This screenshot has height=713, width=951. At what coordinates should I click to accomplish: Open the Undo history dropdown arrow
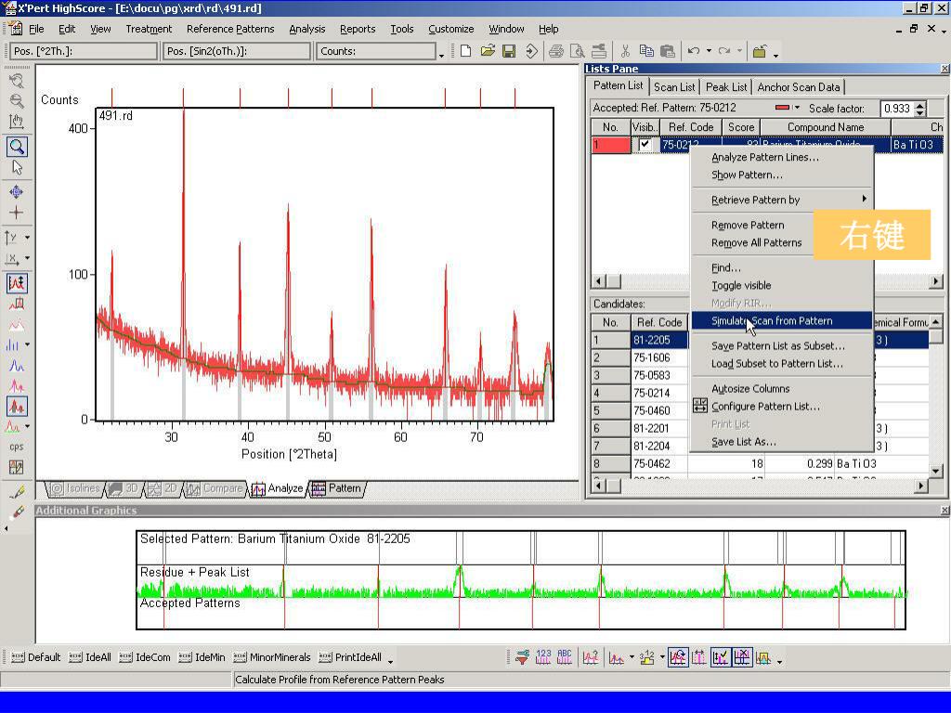[x=709, y=51]
